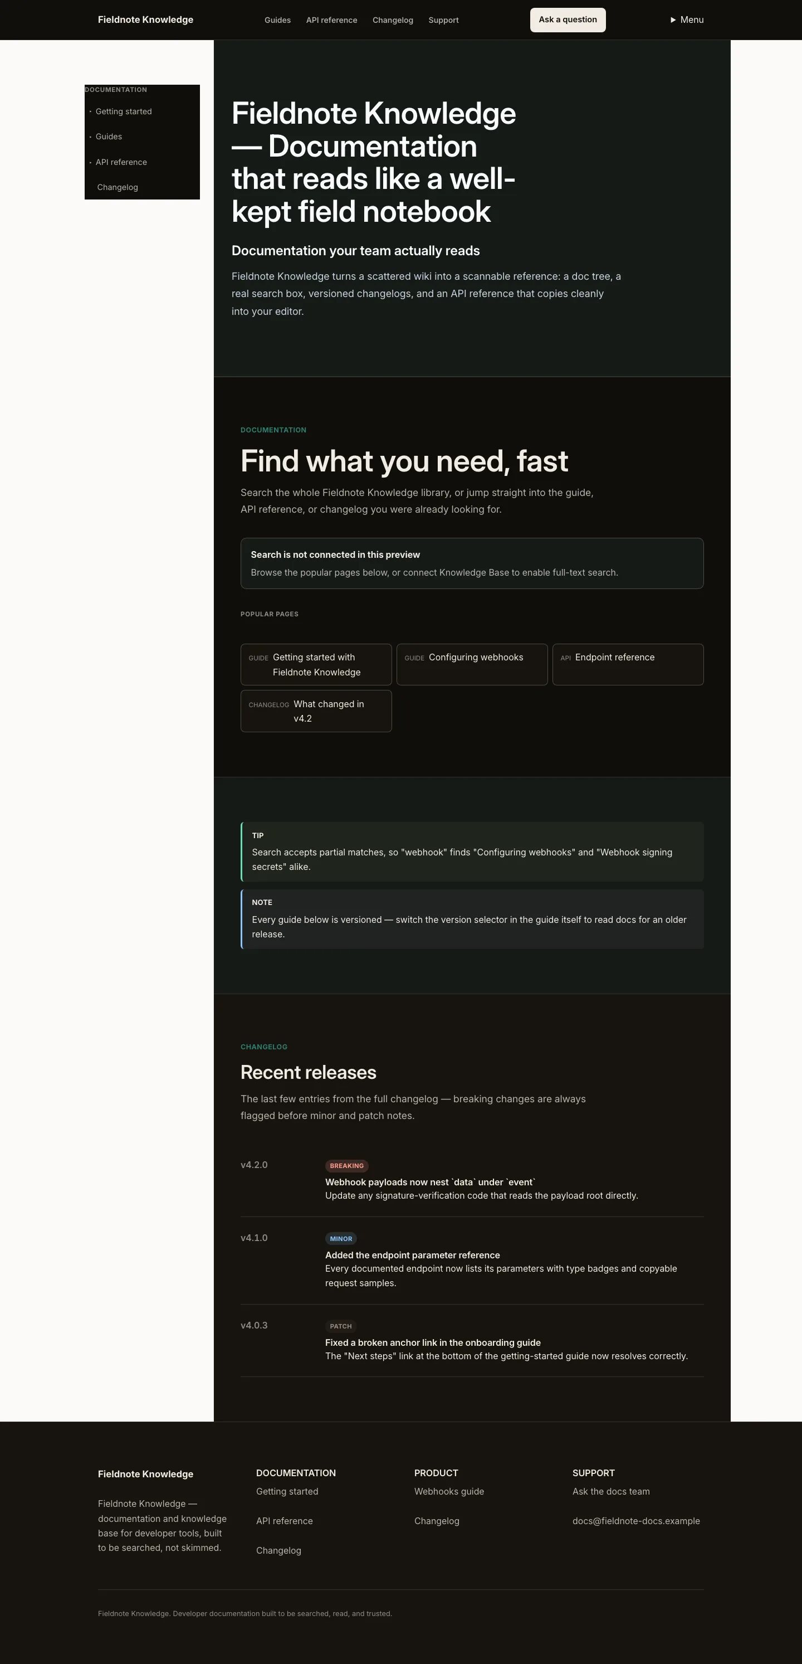Open the Getting started with Fieldnote Knowledge card
The height and width of the screenshot is (1664, 802).
[316, 665]
